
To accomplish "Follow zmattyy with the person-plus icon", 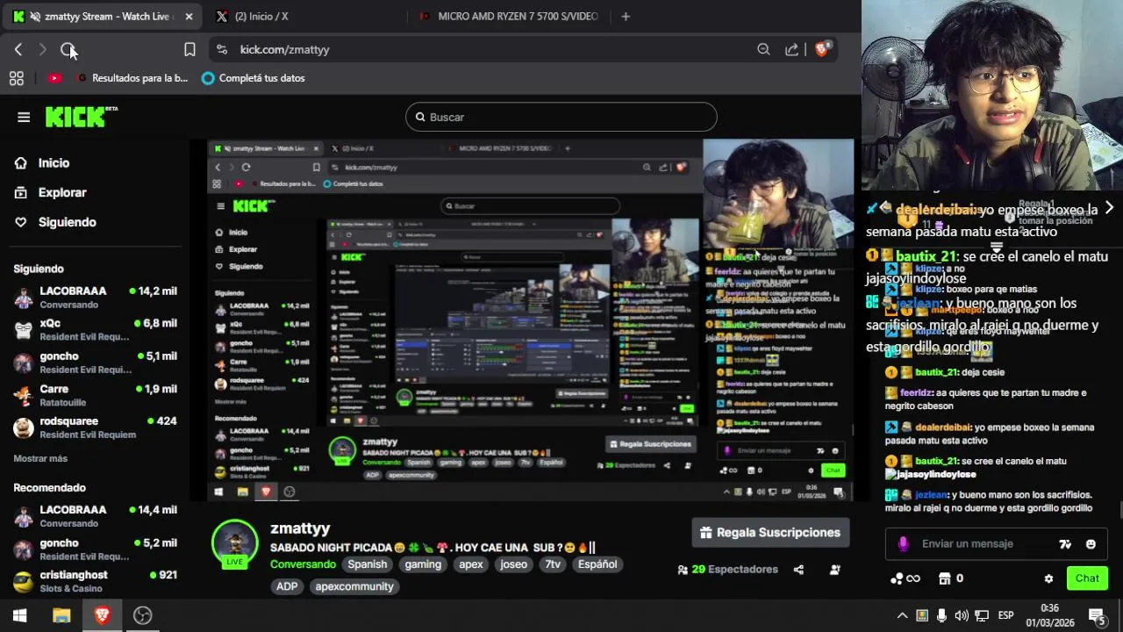I will point(835,570).
